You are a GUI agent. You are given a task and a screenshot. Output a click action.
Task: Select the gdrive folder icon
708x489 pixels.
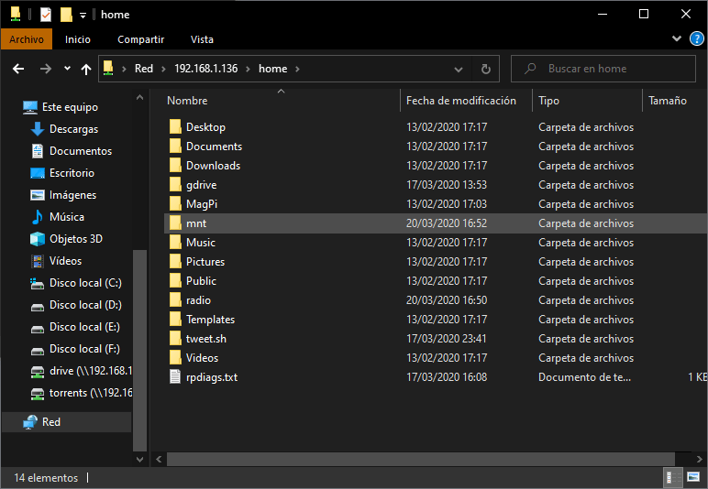(175, 184)
